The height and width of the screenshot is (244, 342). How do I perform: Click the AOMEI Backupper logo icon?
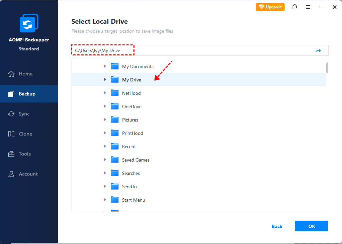point(29,23)
